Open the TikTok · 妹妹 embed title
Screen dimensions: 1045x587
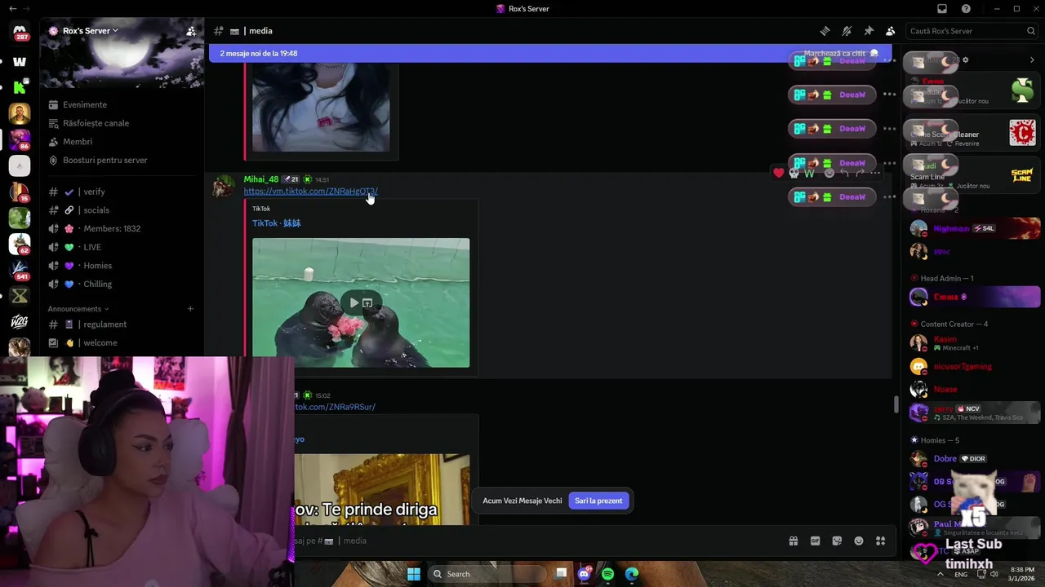276,223
